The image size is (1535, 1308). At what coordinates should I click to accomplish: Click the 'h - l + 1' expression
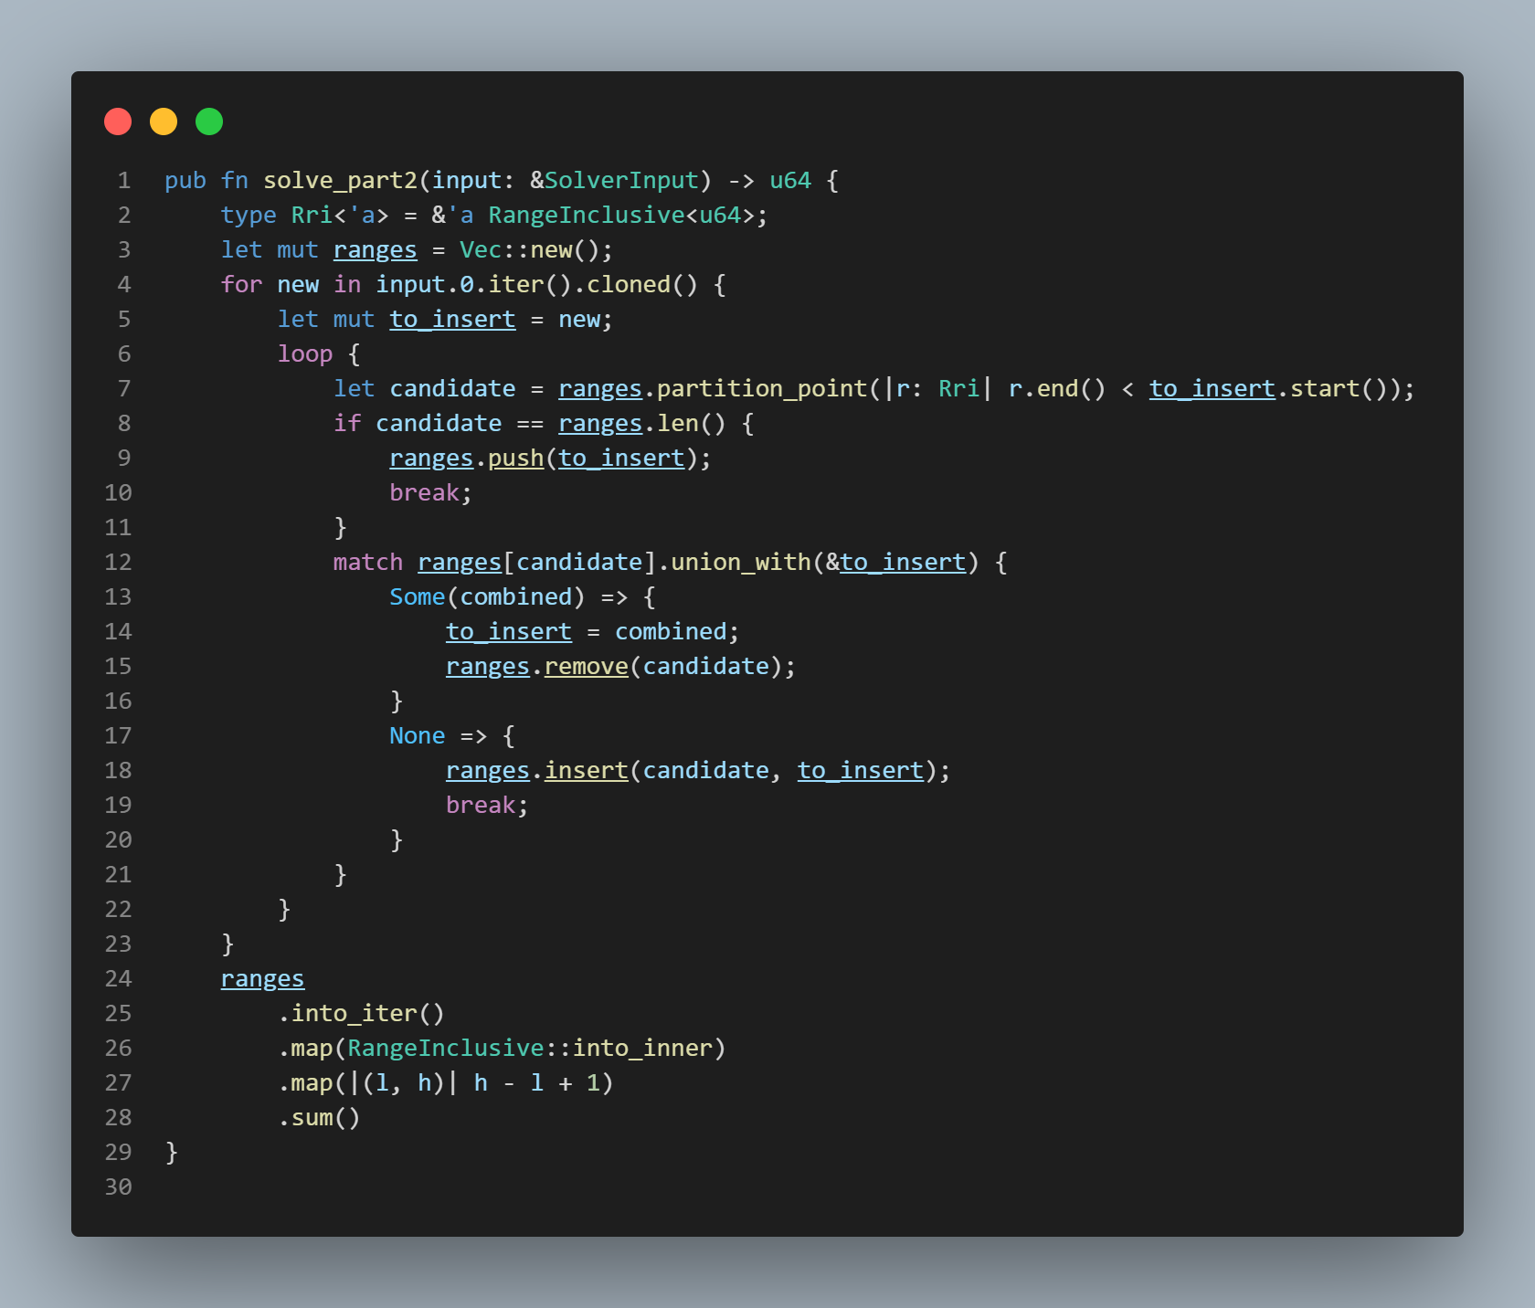click(537, 1083)
